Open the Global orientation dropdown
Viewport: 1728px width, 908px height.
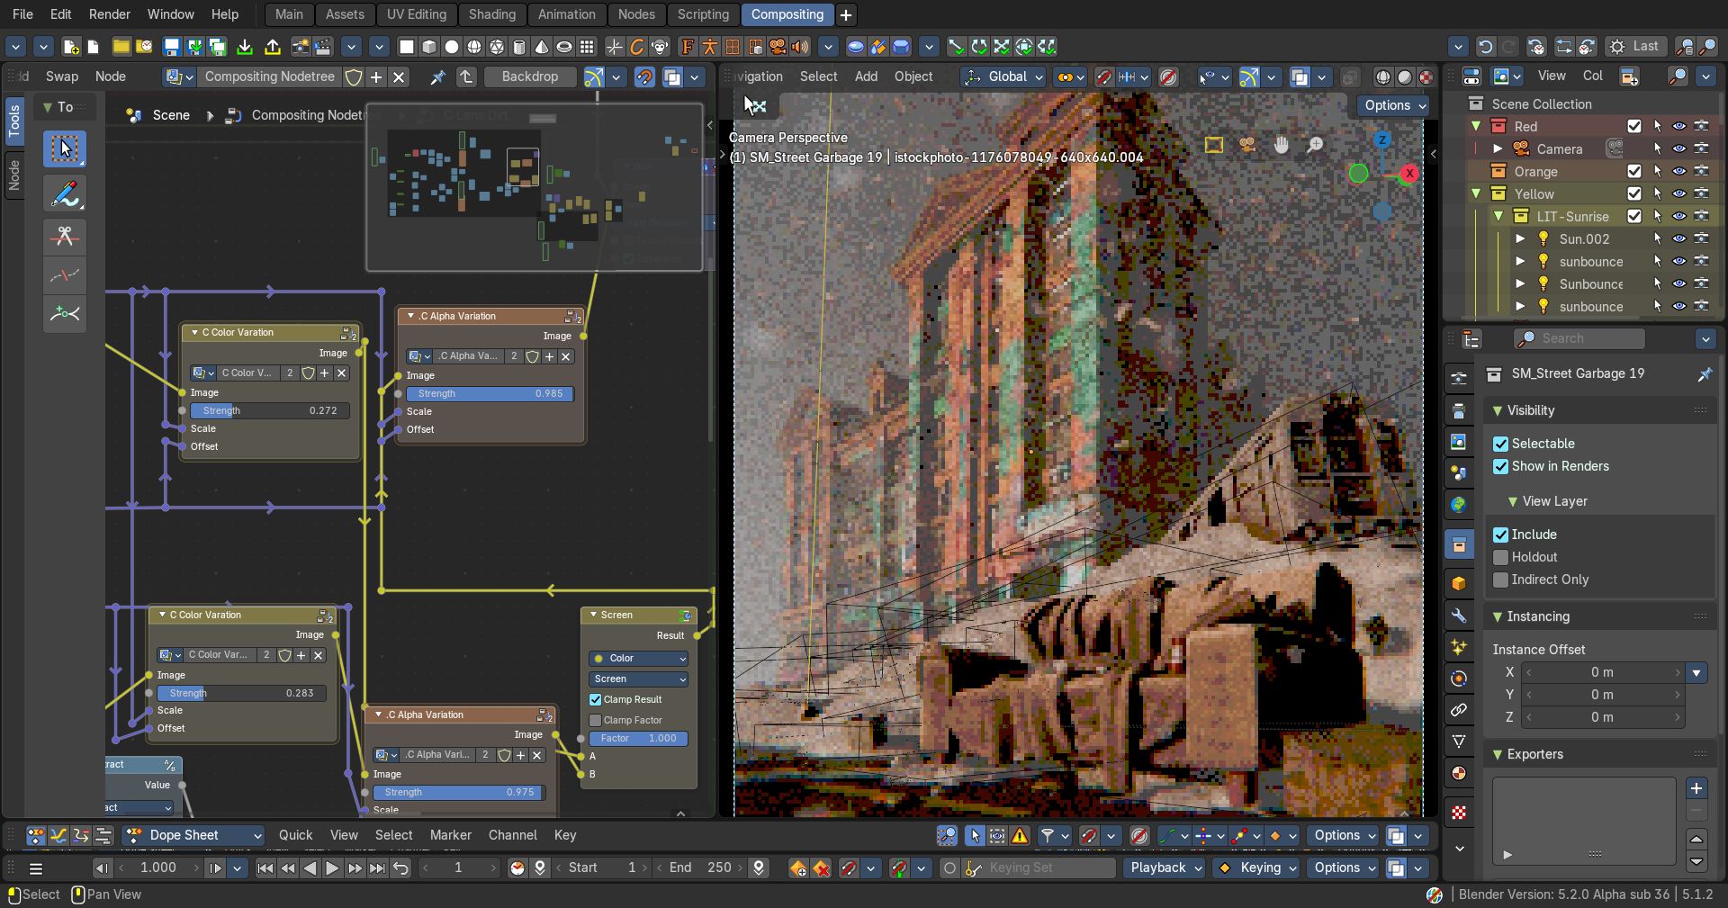[x=1003, y=77]
